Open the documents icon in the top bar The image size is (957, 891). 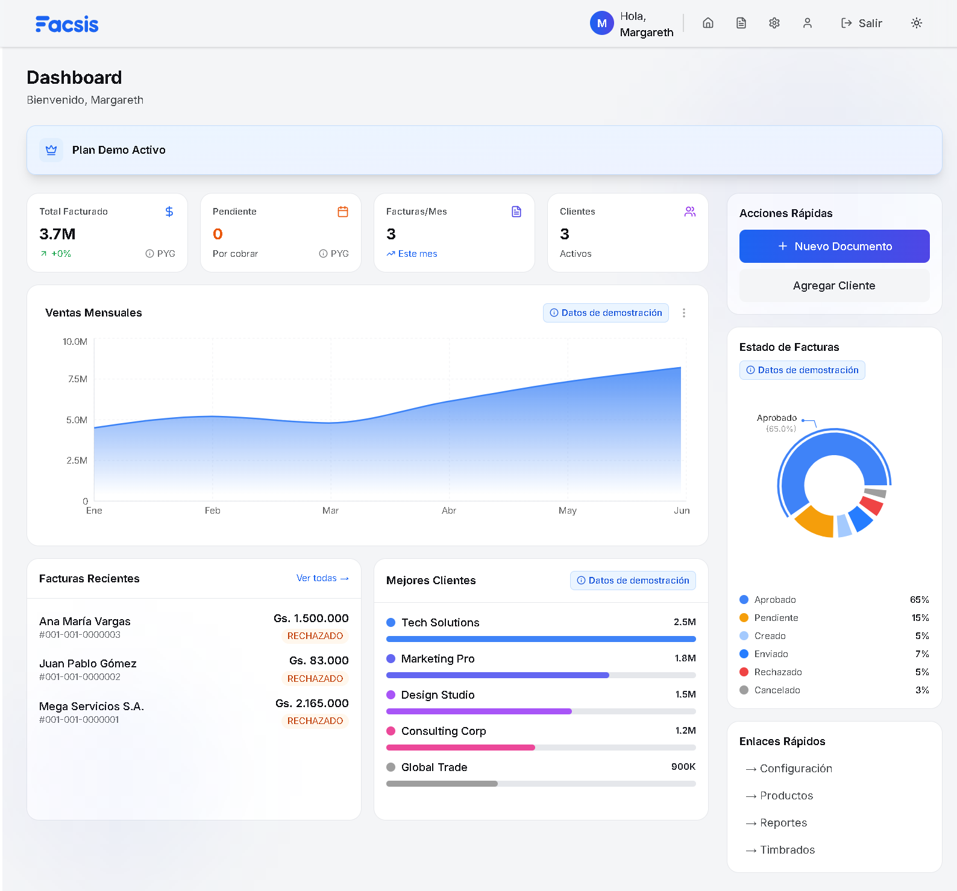point(741,23)
